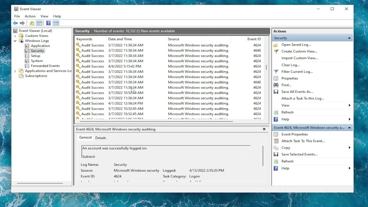Click the Help icon under the Event 4624 actions
368x207 pixels.
click(x=276, y=168)
